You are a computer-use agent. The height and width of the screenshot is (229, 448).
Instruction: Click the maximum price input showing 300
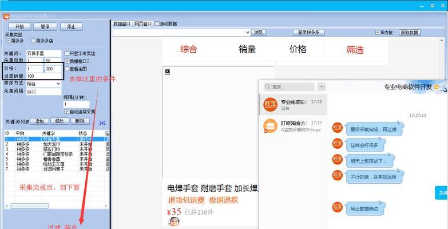tap(53, 69)
